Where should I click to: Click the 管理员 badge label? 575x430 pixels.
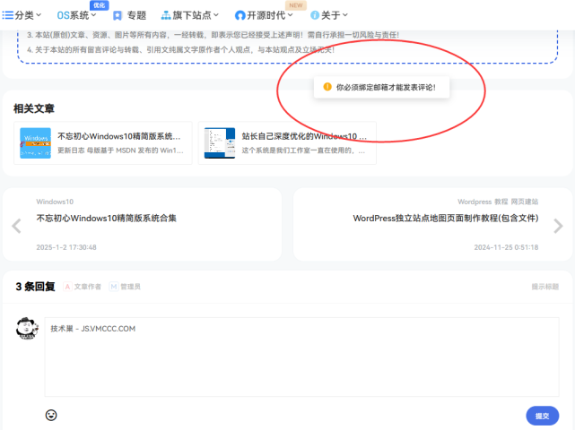[125, 287]
